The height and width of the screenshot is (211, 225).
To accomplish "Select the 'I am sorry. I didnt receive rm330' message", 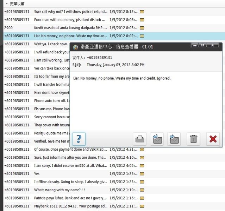I will (x=70, y=166).
